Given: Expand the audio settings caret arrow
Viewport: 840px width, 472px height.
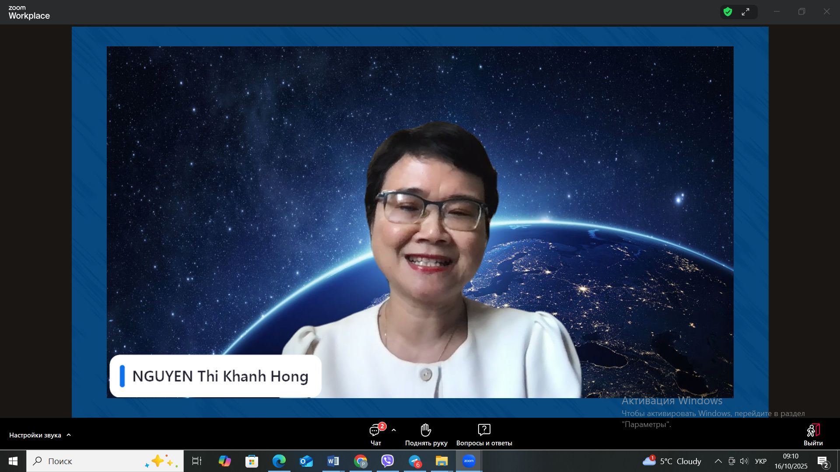Looking at the screenshot, I should point(69,435).
